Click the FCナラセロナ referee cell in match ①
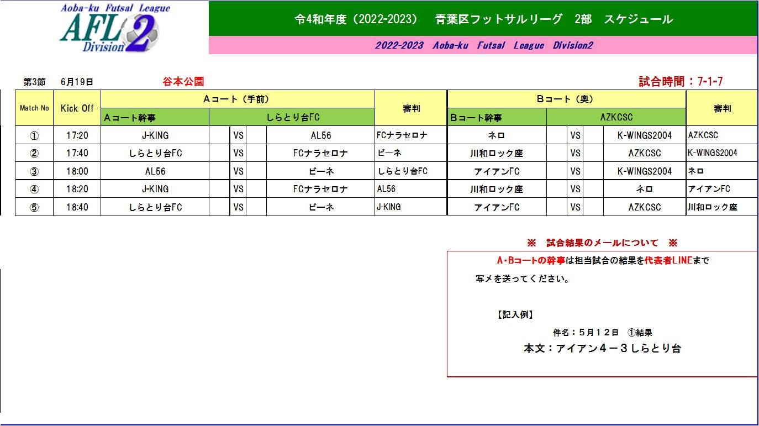The image size is (759, 426). tap(410, 135)
